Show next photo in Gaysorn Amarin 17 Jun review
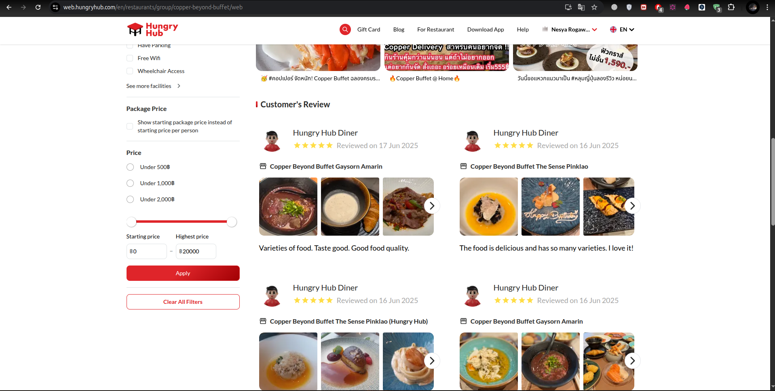775x391 pixels. [432, 206]
